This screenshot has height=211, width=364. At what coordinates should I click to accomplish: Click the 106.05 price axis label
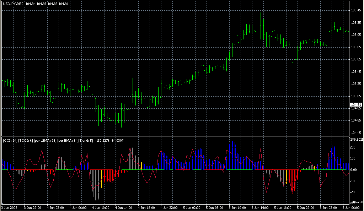[356, 35]
